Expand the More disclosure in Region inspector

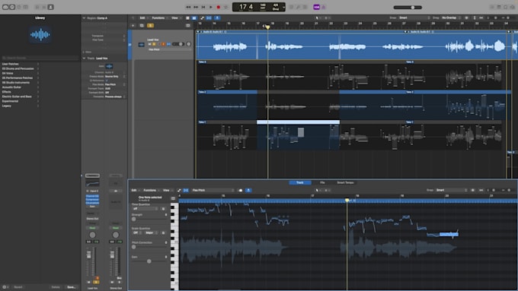(84, 52)
